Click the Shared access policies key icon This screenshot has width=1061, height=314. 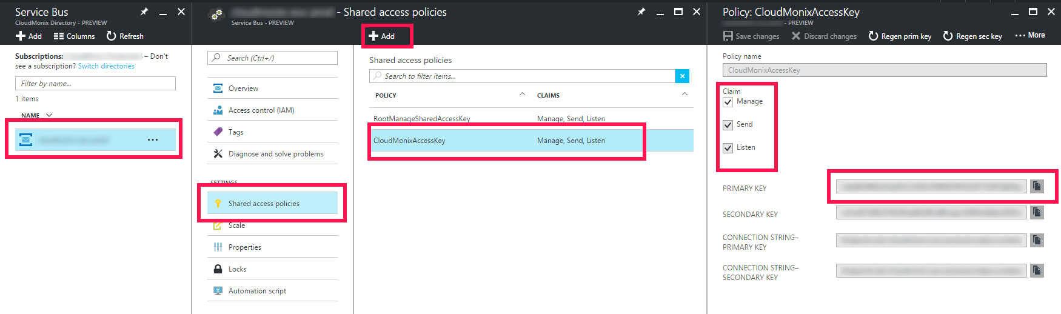[218, 204]
